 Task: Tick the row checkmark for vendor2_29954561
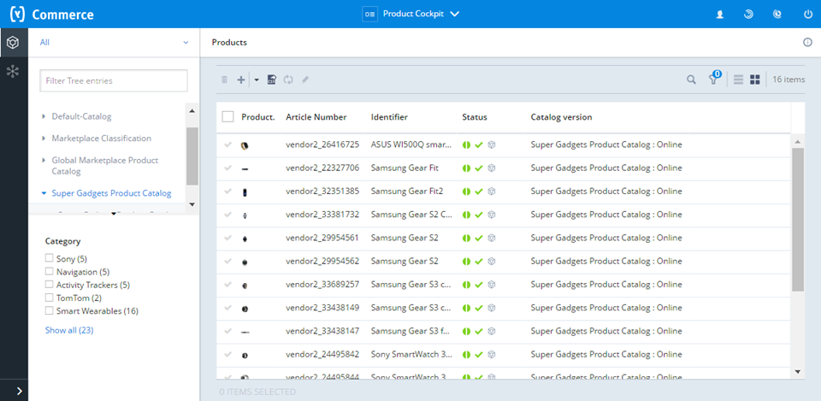[227, 238]
